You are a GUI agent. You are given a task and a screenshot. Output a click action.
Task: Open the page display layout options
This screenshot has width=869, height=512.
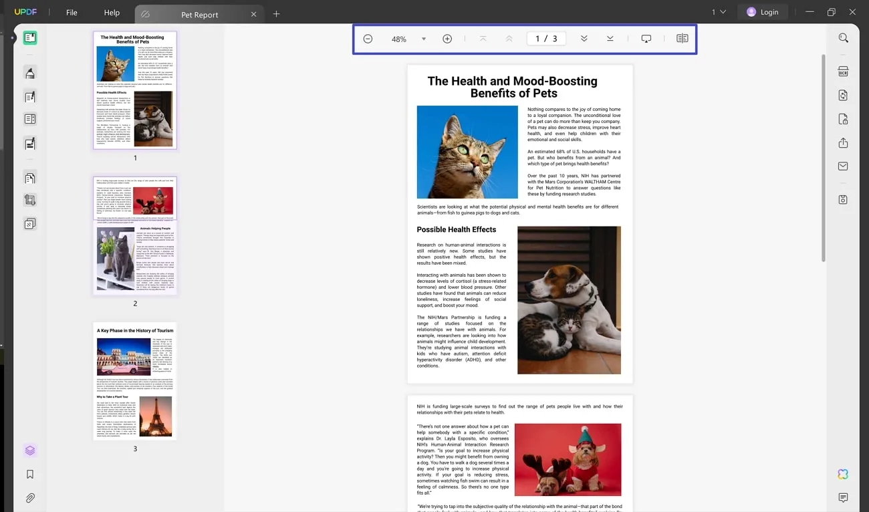[x=682, y=39]
